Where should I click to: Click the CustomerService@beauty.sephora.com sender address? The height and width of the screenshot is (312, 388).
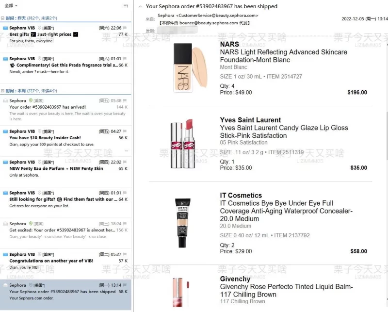(x=217, y=16)
